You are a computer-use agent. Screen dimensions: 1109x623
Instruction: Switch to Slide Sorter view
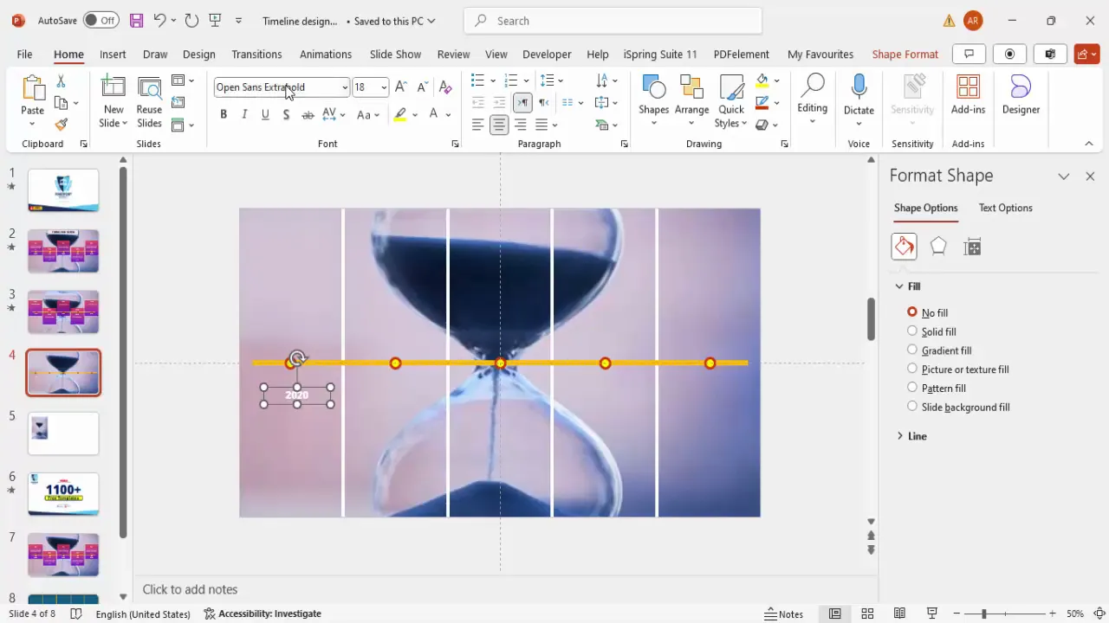[x=867, y=613]
